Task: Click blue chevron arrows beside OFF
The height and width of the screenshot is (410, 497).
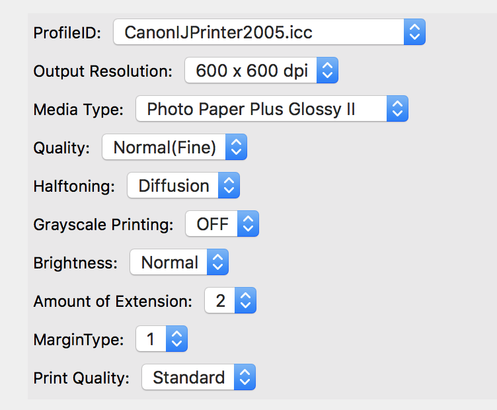Action: click(248, 224)
